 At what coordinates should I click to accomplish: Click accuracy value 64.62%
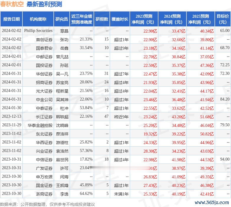pyautogui.click(x=86, y=193)
